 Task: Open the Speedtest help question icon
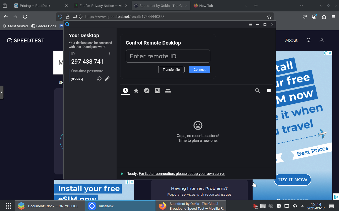[x=308, y=40]
